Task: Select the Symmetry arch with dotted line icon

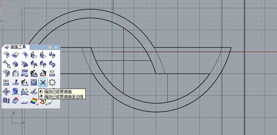Action: pyautogui.click(x=15, y=73)
